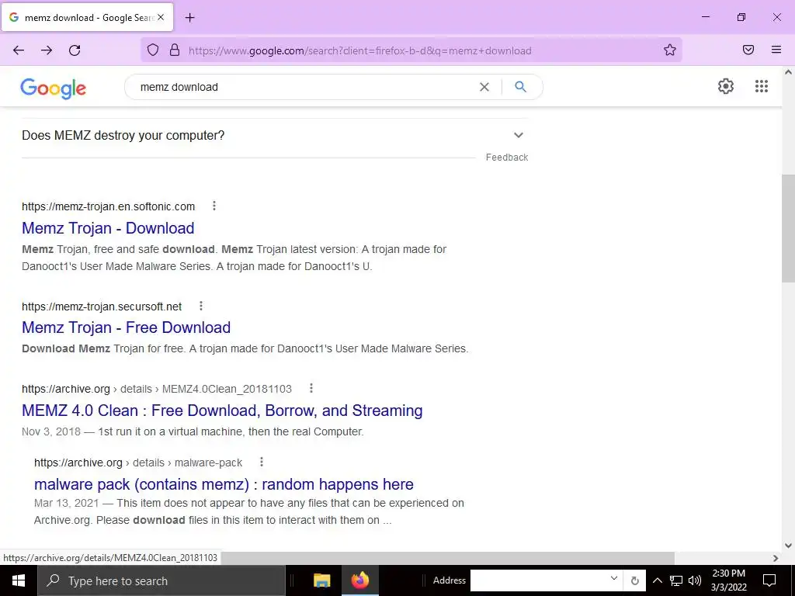795x596 pixels.
Task: Open options dots for securesoft result
Action: point(201,306)
